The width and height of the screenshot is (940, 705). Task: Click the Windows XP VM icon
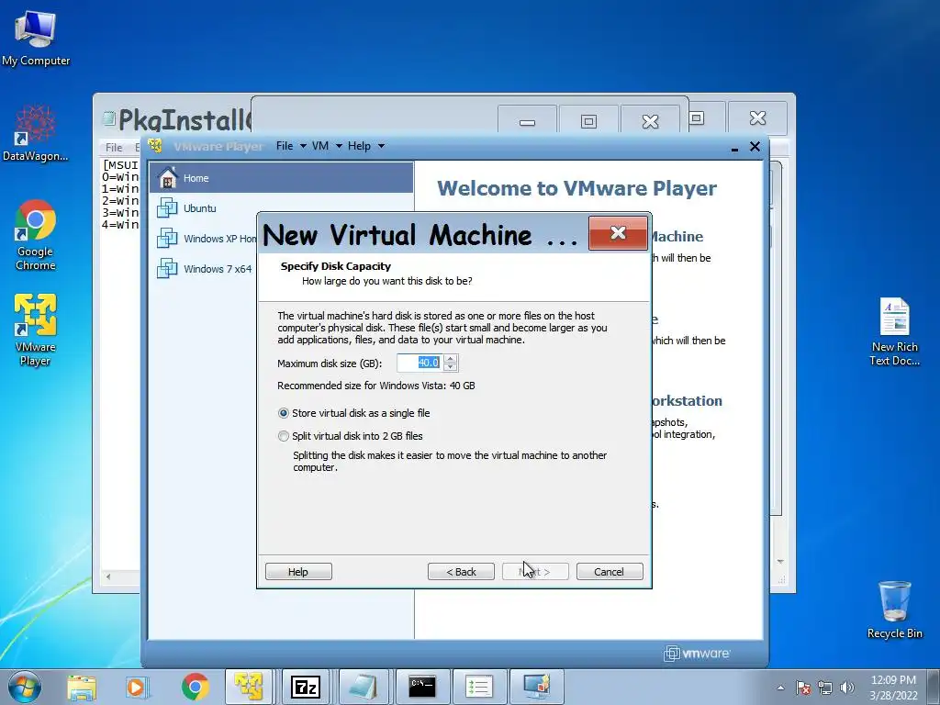167,238
